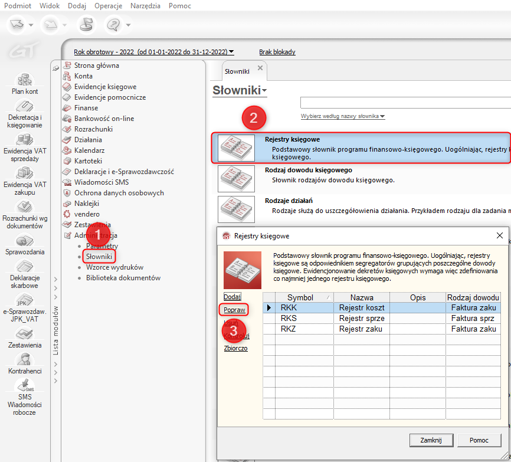Click the pin icon above the module list
511x462 pixels.
click(x=56, y=68)
